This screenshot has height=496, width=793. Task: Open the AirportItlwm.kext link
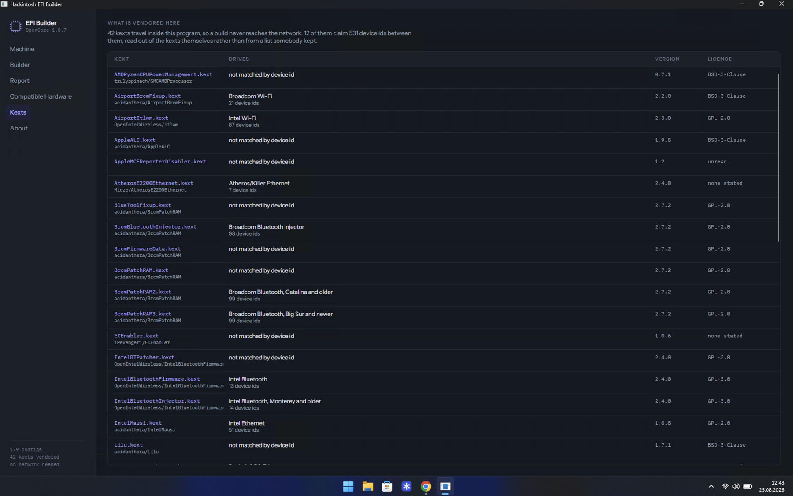point(141,118)
